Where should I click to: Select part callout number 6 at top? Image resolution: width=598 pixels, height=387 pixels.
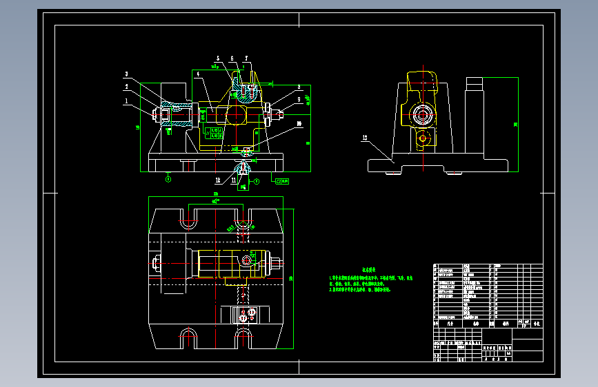(x=232, y=59)
